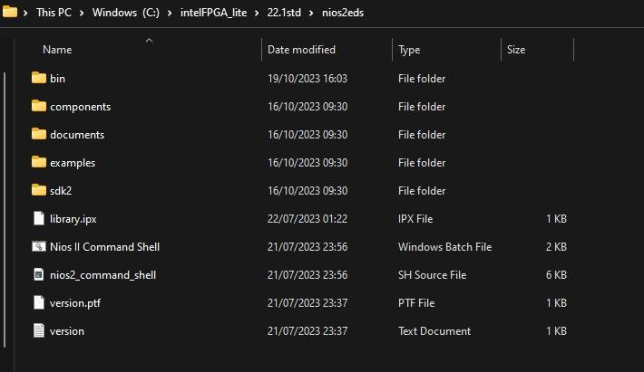Expand the chevron after 22.1std
This screenshot has height=372, width=644.
click(x=310, y=14)
